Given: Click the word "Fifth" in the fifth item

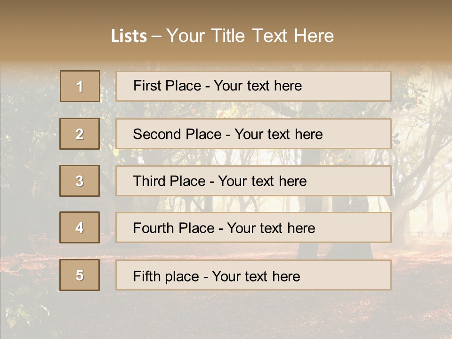Looking at the screenshot, I should pyautogui.click(x=146, y=276).
